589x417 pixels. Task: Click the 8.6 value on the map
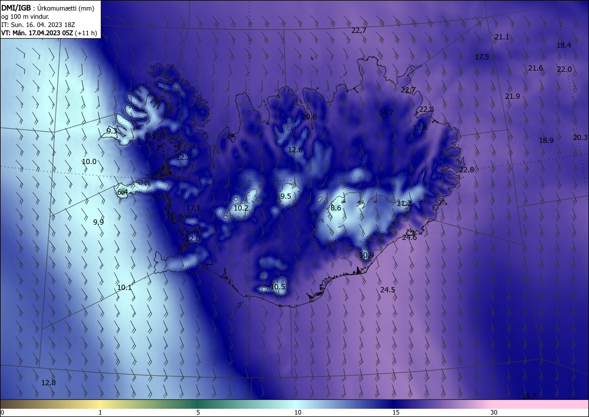point(336,208)
